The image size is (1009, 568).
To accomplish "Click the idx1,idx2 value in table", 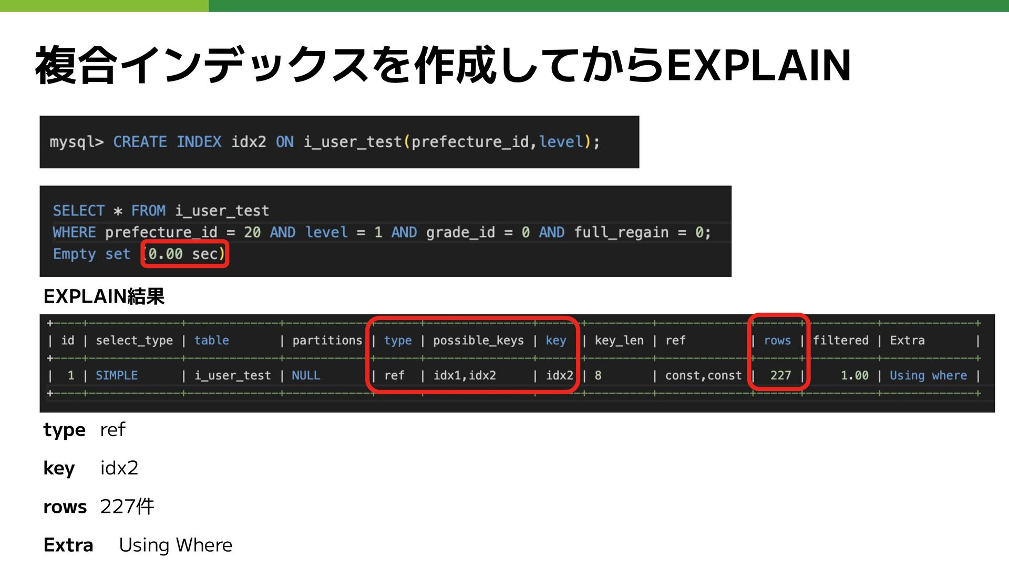I will (465, 376).
